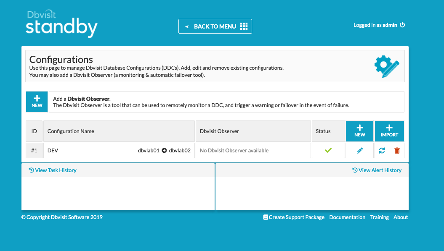Import a configuration with IMPORT button
Image resolution: width=444 pixels, height=251 pixels.
389,131
